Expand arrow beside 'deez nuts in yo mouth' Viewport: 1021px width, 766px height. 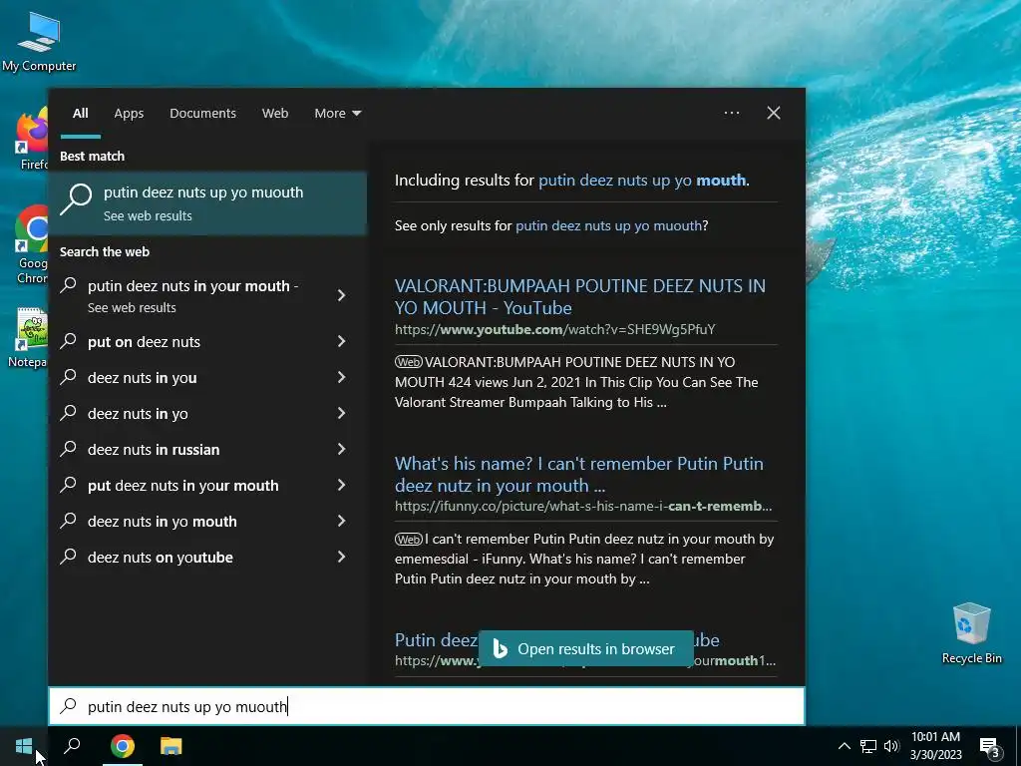342,521
